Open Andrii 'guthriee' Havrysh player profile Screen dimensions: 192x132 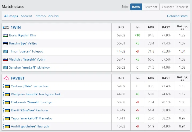pyautogui.click(x=30, y=126)
